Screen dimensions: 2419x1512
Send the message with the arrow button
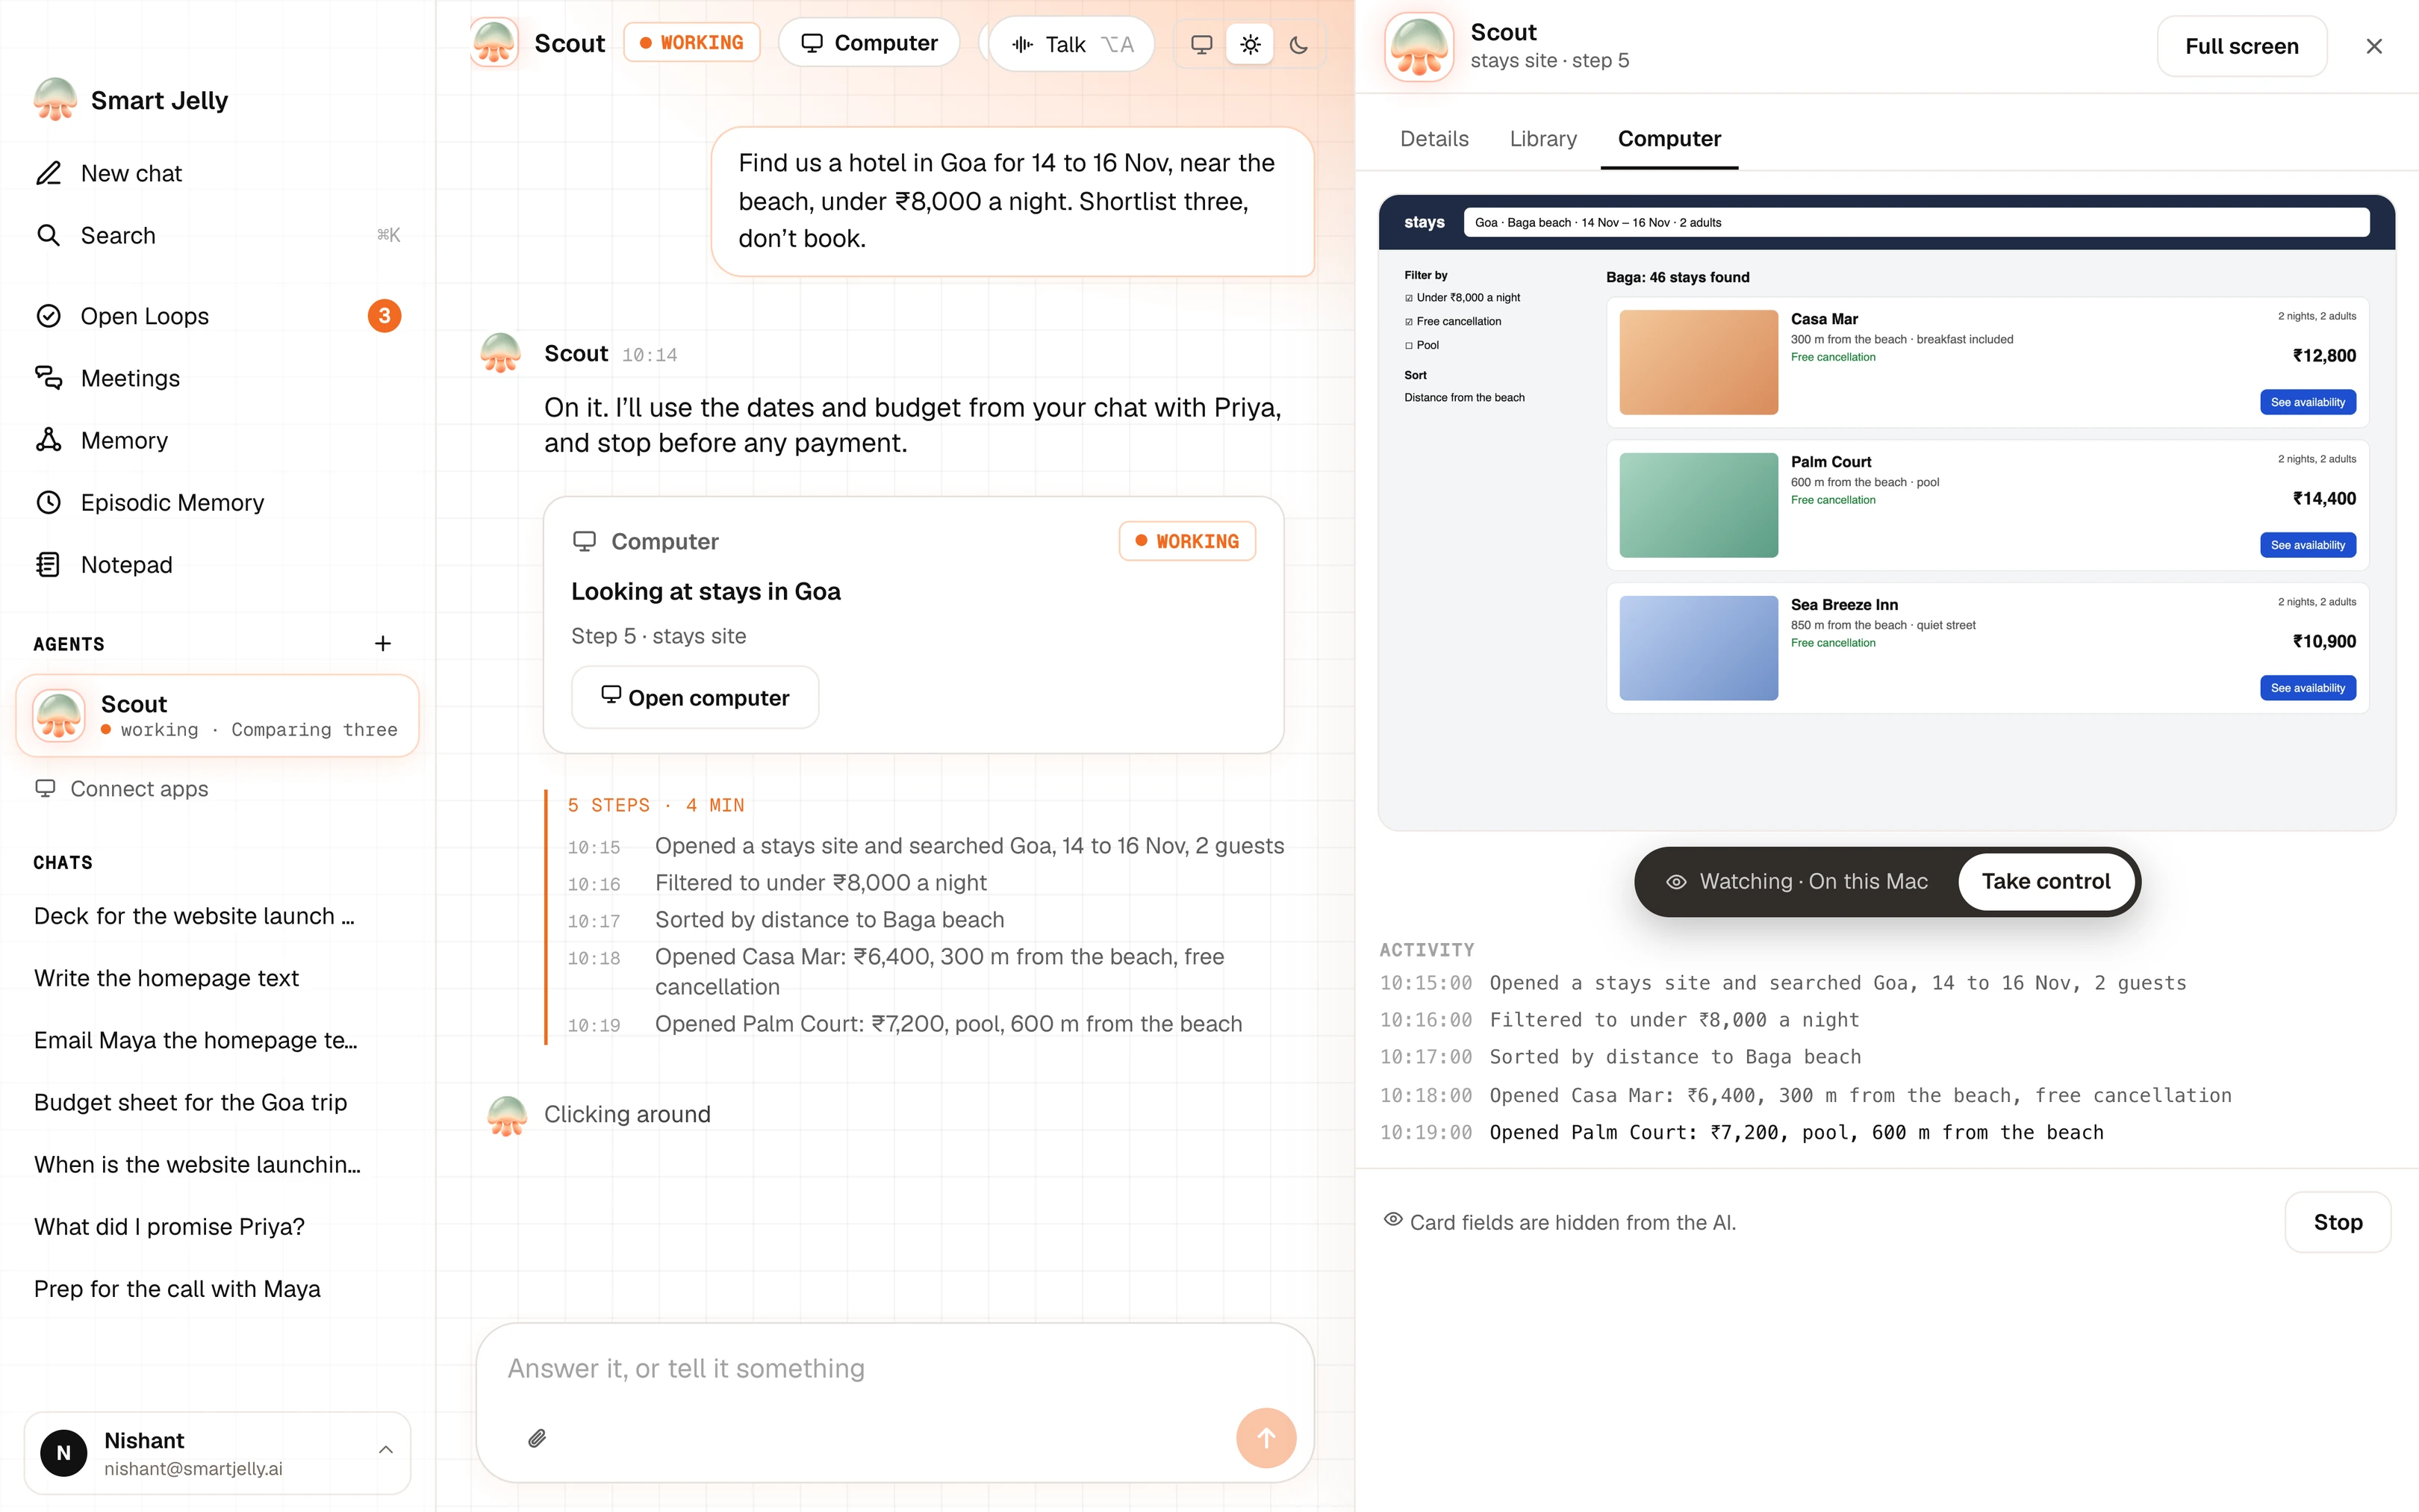coord(1265,1438)
